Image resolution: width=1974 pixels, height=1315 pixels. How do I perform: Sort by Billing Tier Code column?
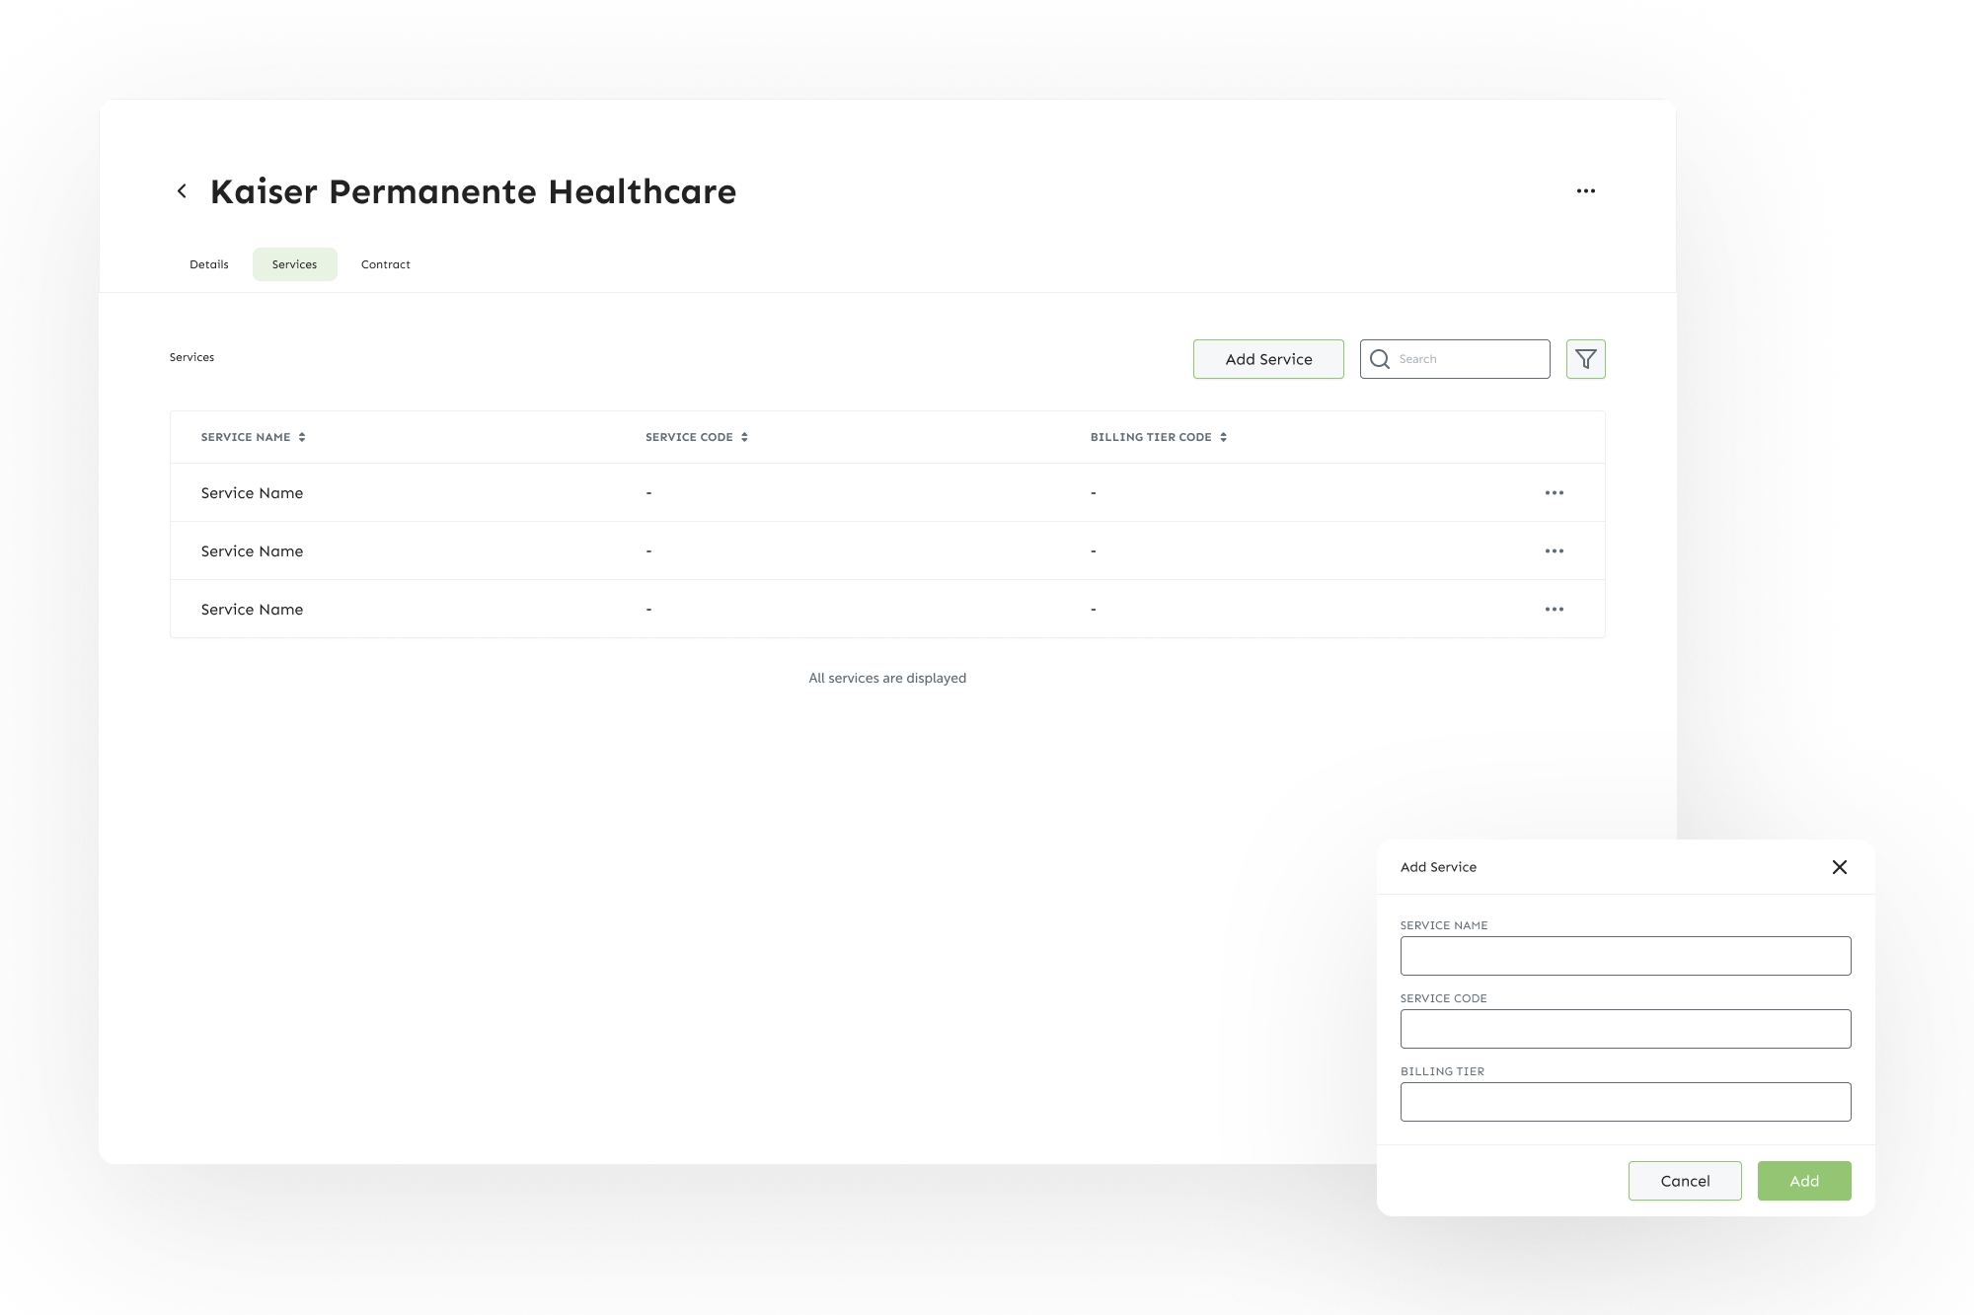[1223, 437]
